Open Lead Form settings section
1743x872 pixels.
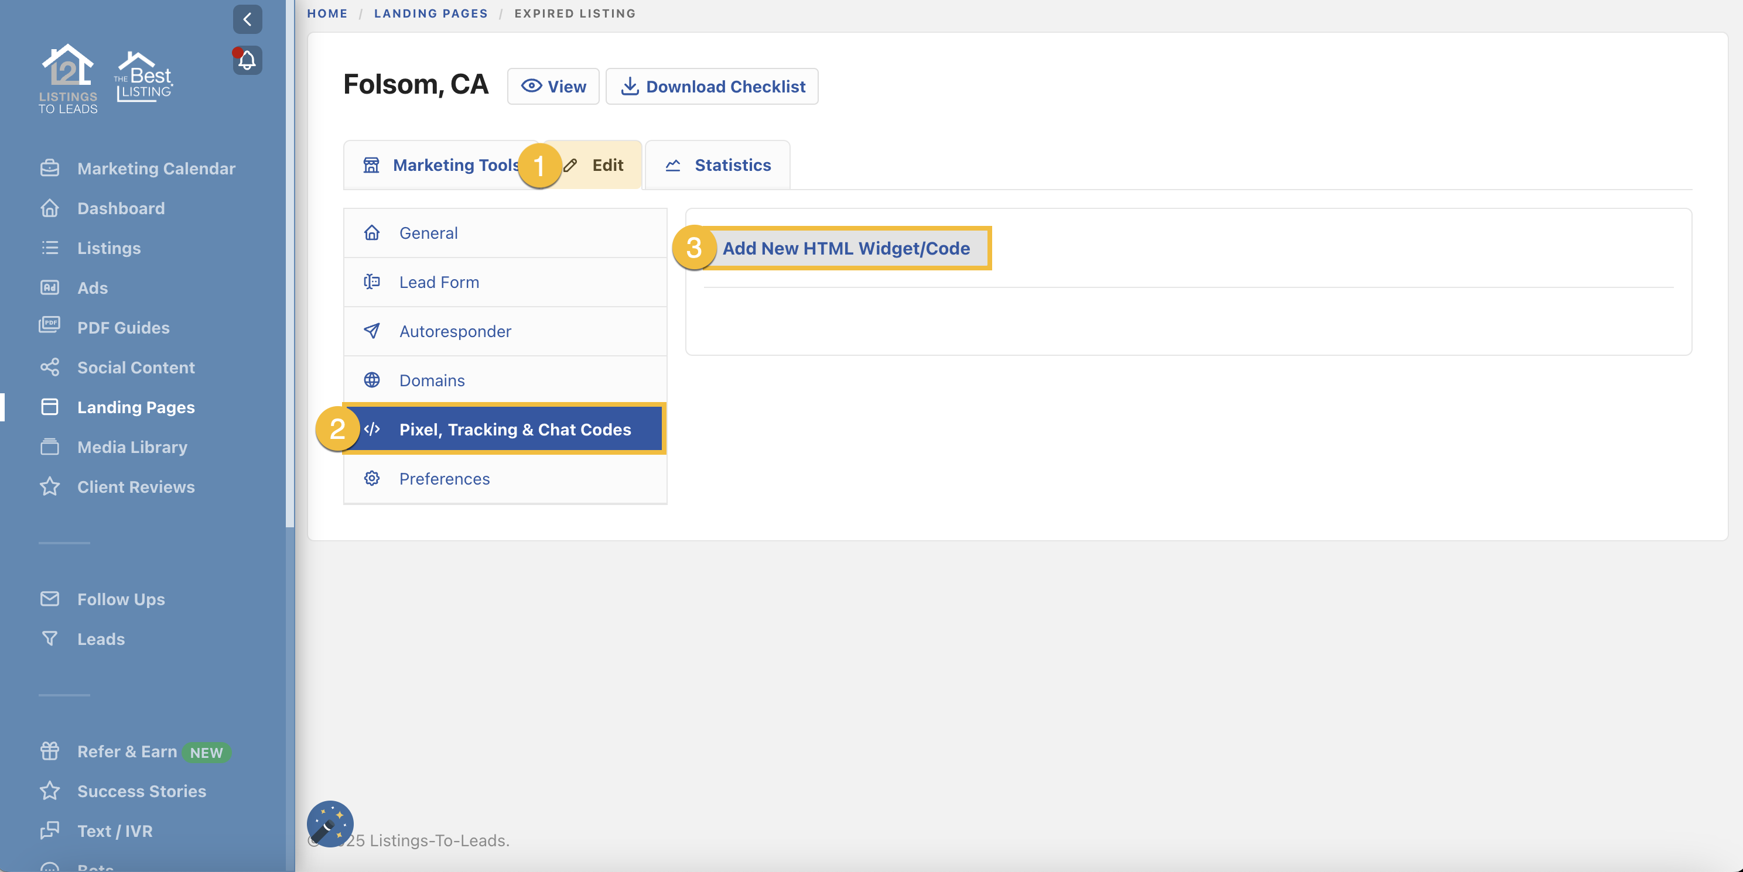439,283
